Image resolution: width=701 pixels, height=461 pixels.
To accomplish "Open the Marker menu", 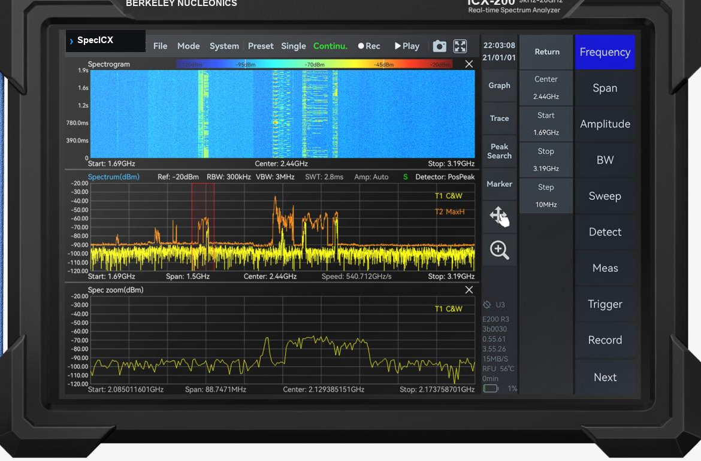I will [499, 184].
